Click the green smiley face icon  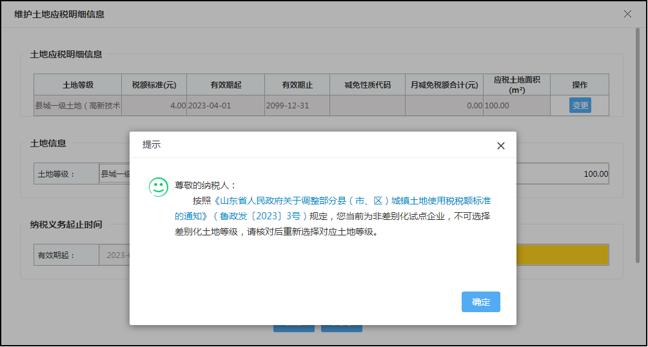[158, 187]
